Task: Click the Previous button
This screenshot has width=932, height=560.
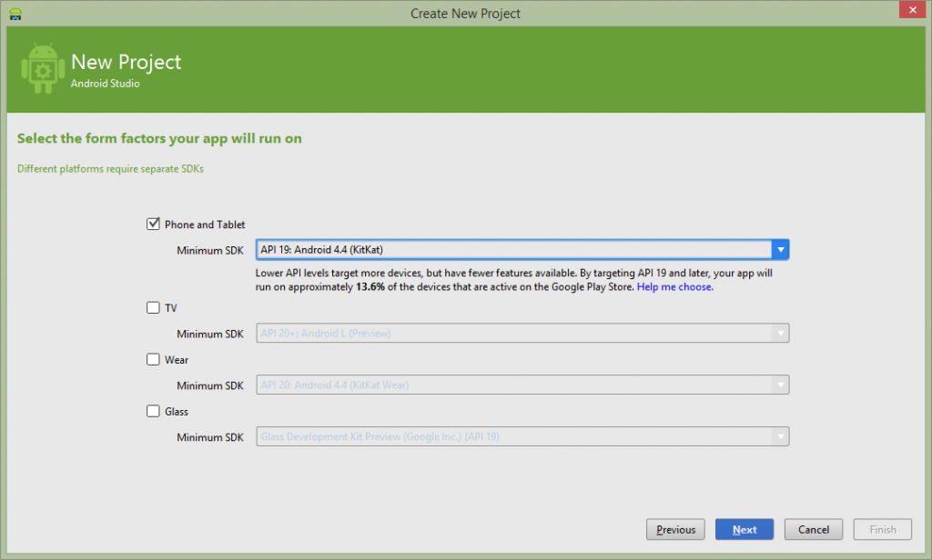Action: click(675, 529)
